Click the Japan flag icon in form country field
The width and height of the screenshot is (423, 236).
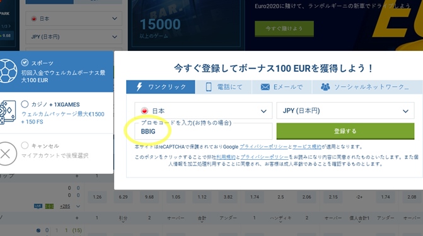pyautogui.click(x=144, y=111)
